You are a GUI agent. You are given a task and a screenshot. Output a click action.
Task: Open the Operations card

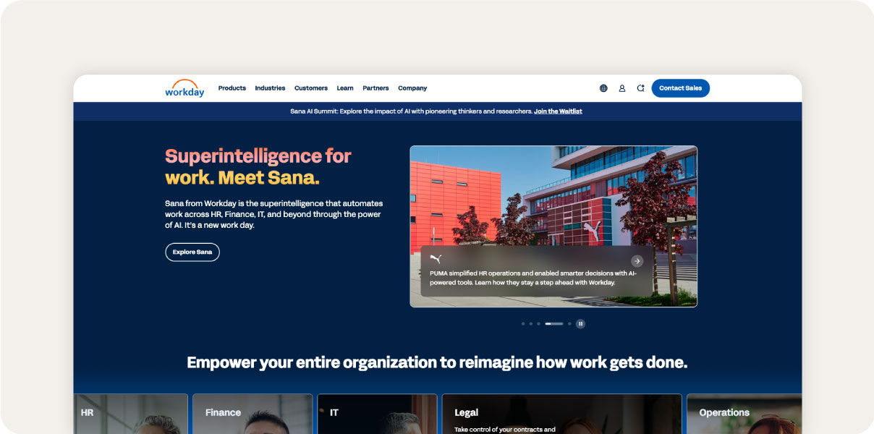pos(744,414)
